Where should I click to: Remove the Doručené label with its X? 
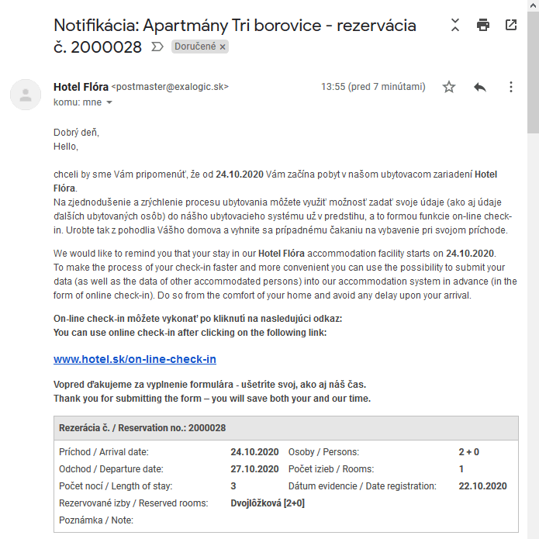click(x=223, y=47)
